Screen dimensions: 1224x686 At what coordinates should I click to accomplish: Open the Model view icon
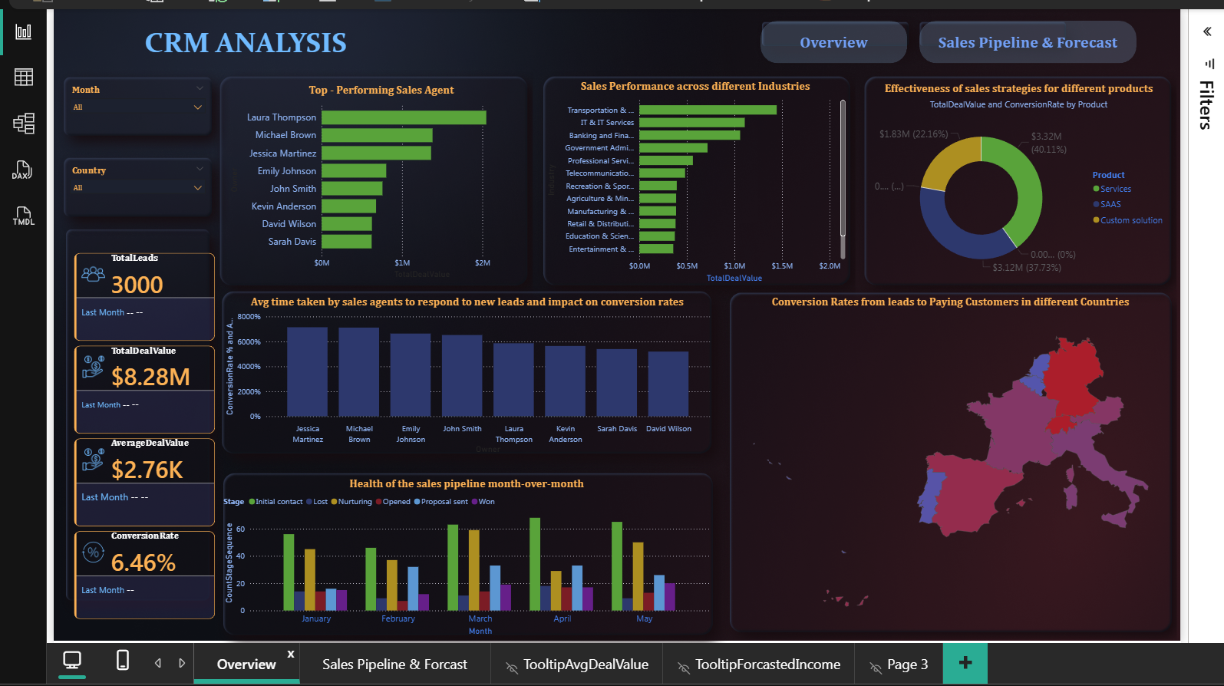(x=24, y=124)
